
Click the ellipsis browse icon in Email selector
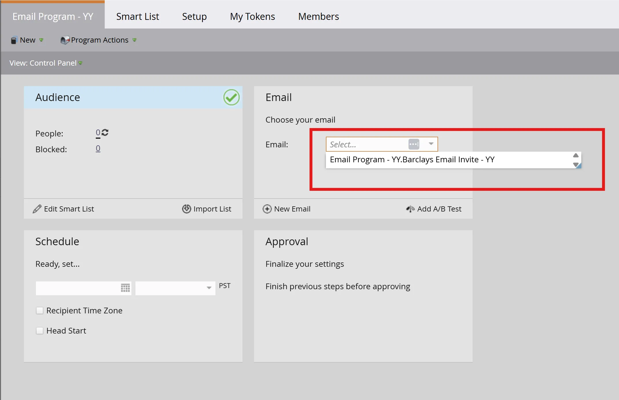click(414, 144)
